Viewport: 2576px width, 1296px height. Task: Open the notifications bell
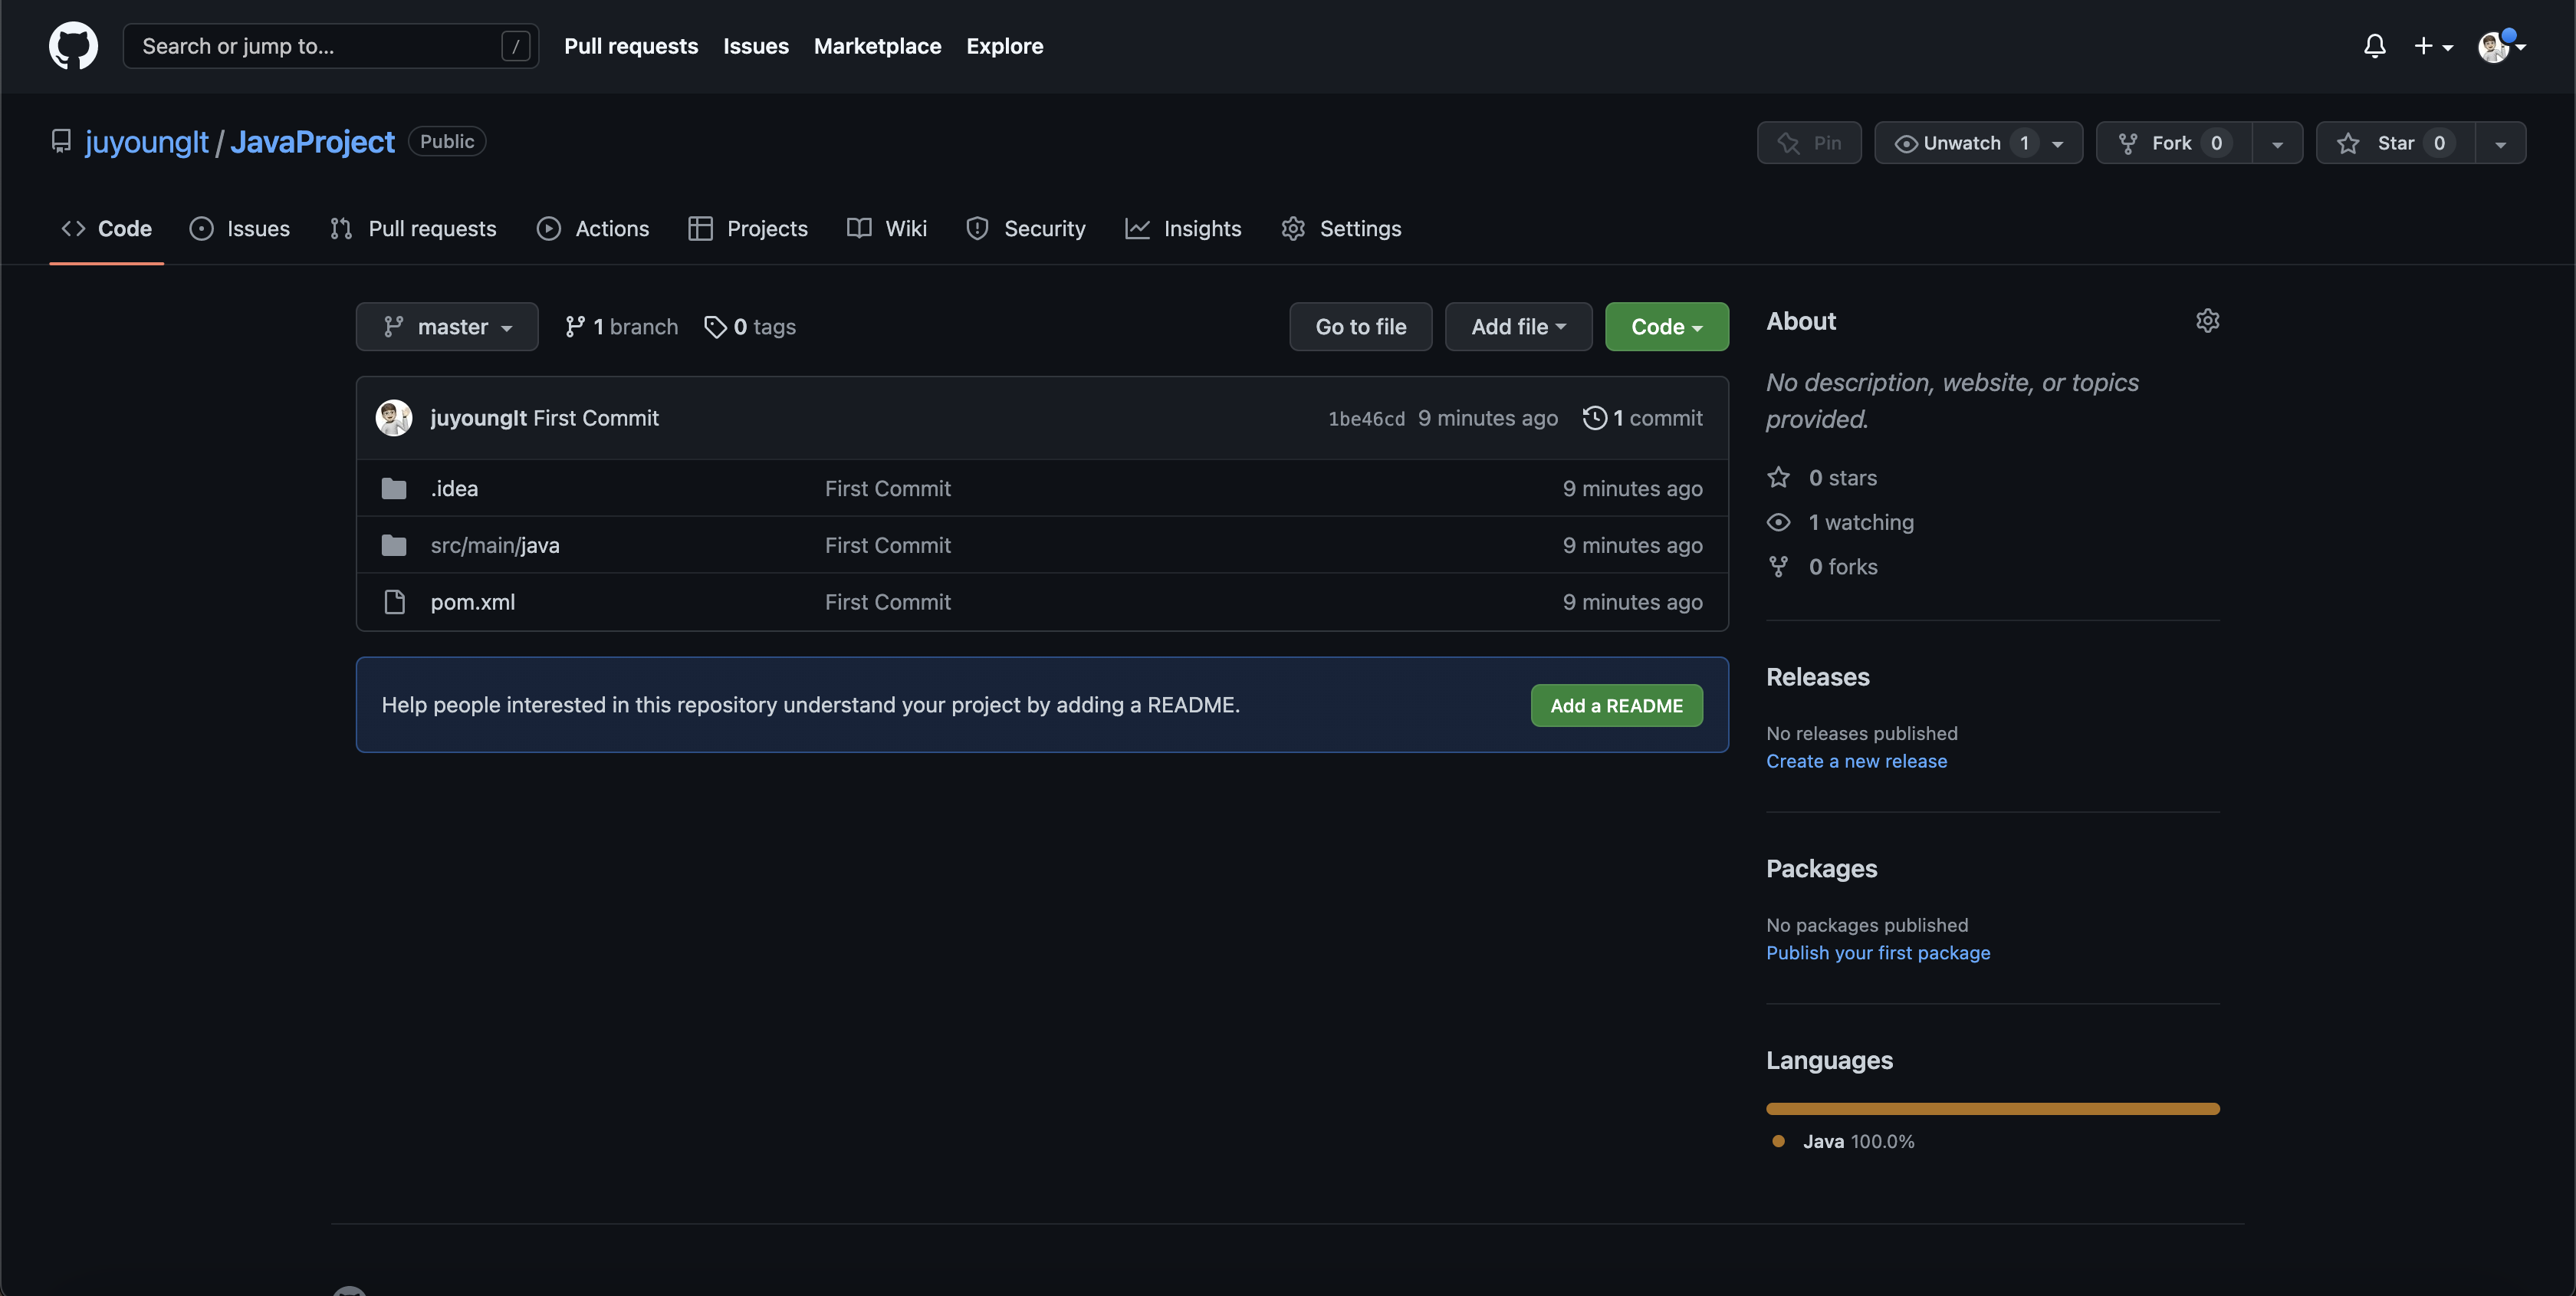[x=2374, y=46]
